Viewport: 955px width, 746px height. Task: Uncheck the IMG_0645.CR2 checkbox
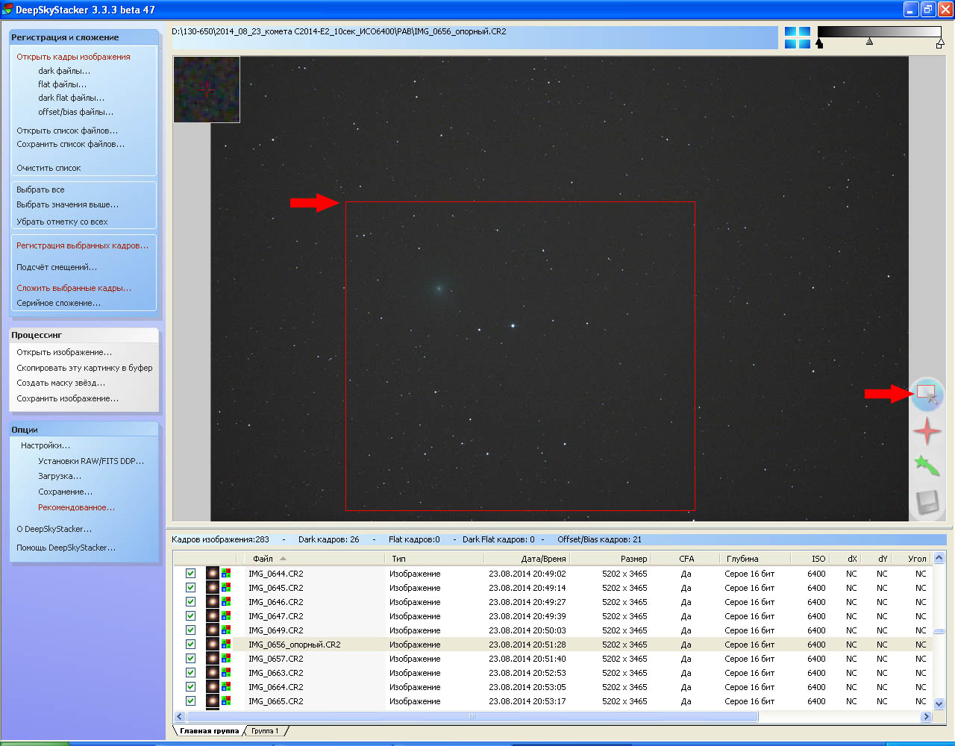click(x=190, y=588)
